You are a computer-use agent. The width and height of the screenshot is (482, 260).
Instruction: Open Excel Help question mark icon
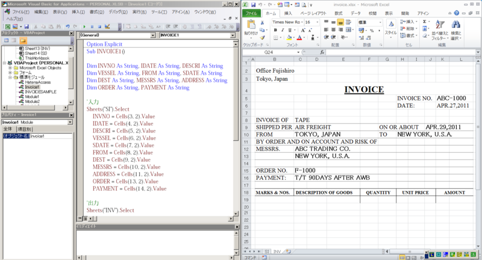pyautogui.click(x=457, y=13)
